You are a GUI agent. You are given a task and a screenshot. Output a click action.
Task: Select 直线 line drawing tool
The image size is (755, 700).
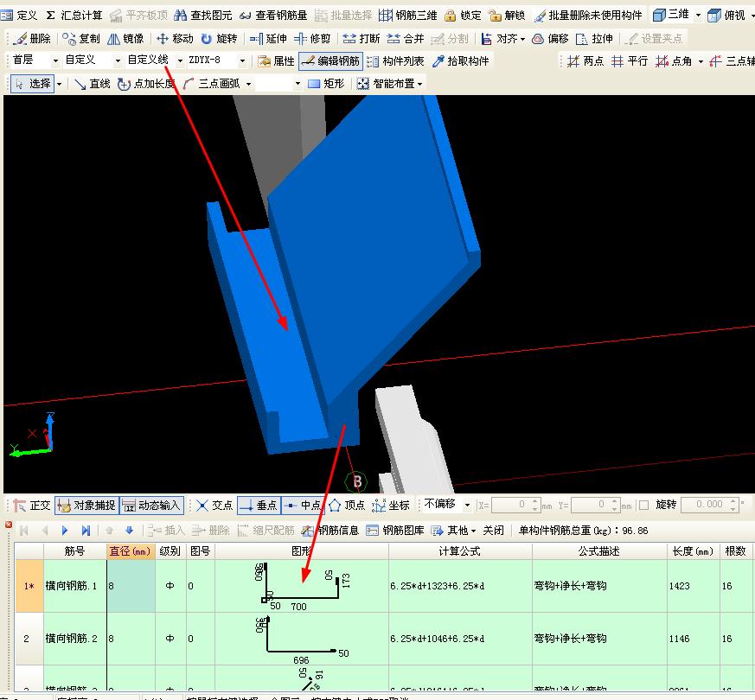[x=93, y=84]
